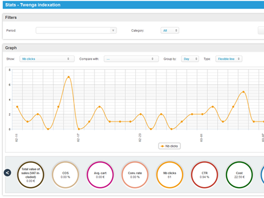Viewport: 264px width, 198px height.
Task: Select the Conv. rate circle
Action: [135, 175]
